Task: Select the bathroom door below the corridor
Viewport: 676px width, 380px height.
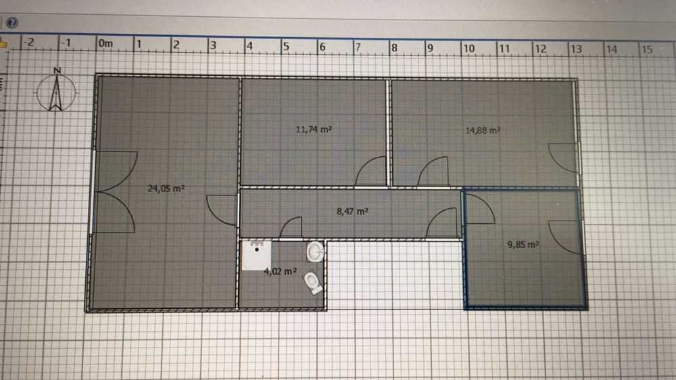Action: tap(291, 229)
